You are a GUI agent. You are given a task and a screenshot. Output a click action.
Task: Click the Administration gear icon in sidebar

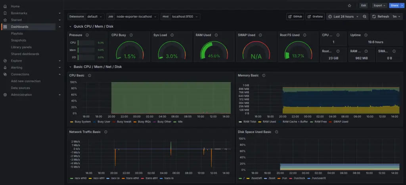tap(5, 95)
